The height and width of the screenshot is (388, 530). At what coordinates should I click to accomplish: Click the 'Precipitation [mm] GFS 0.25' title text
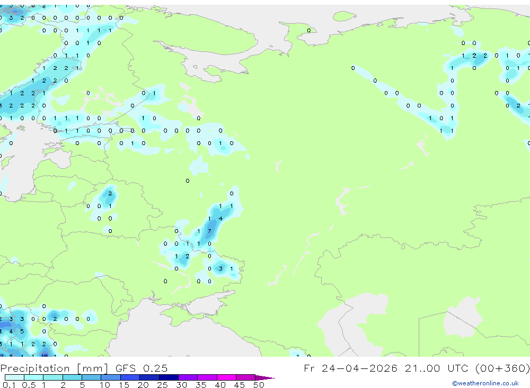(84, 368)
